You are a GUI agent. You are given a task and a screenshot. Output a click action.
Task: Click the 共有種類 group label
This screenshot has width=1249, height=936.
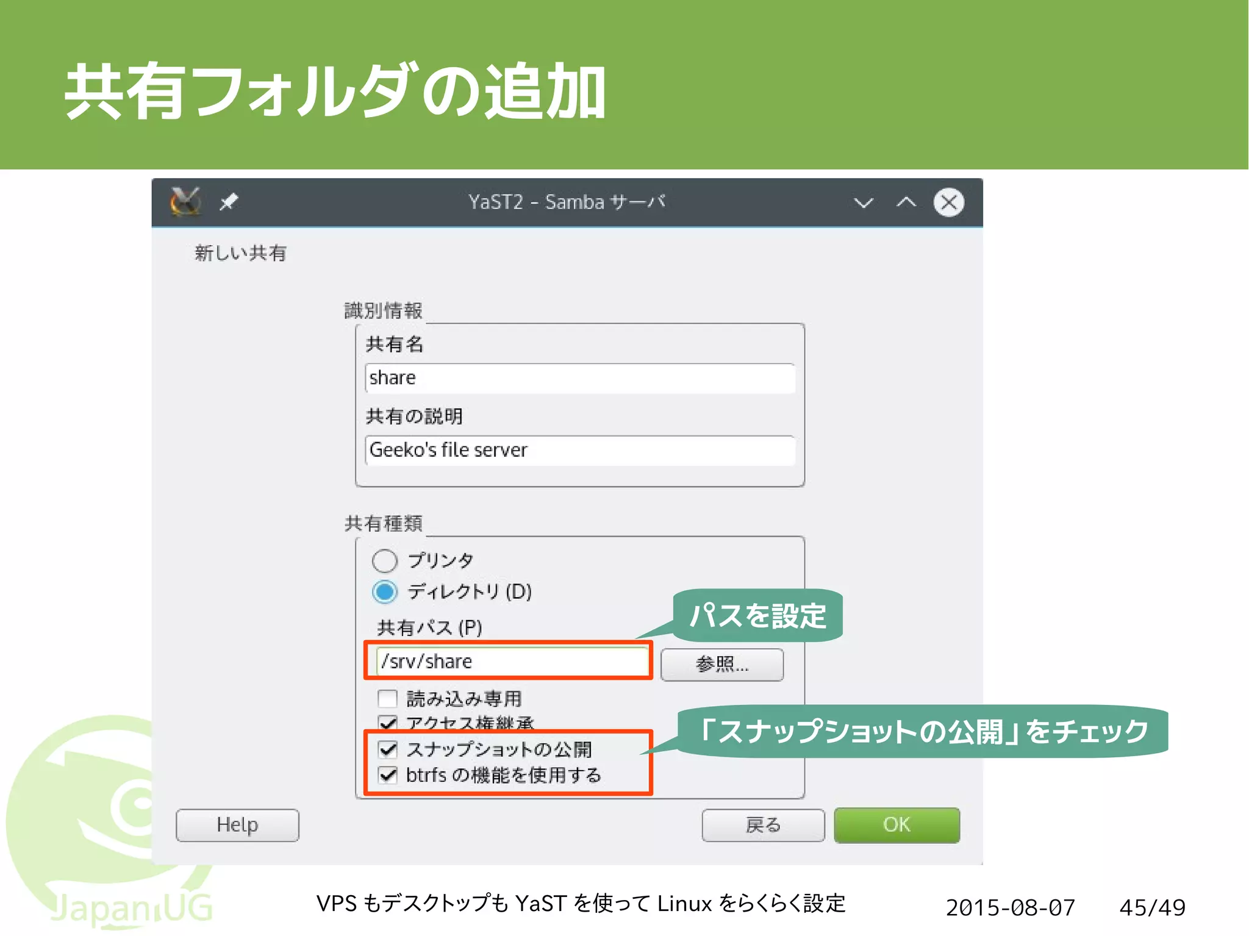point(383,523)
